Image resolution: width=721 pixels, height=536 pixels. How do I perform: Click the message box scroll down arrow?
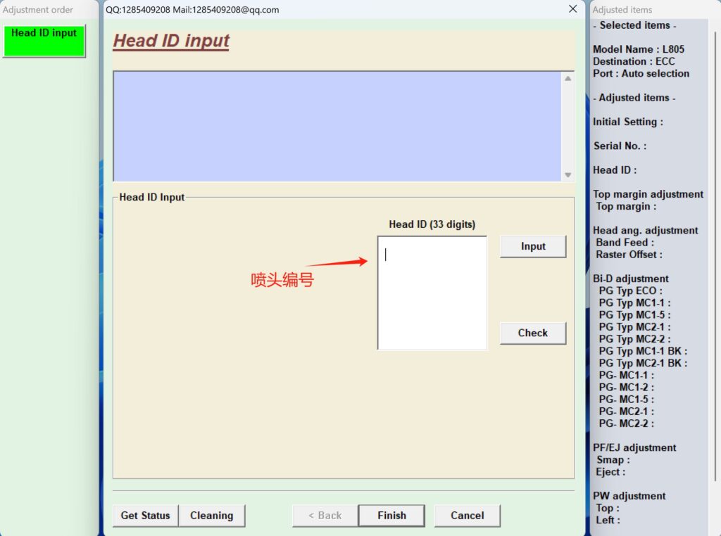(x=568, y=175)
